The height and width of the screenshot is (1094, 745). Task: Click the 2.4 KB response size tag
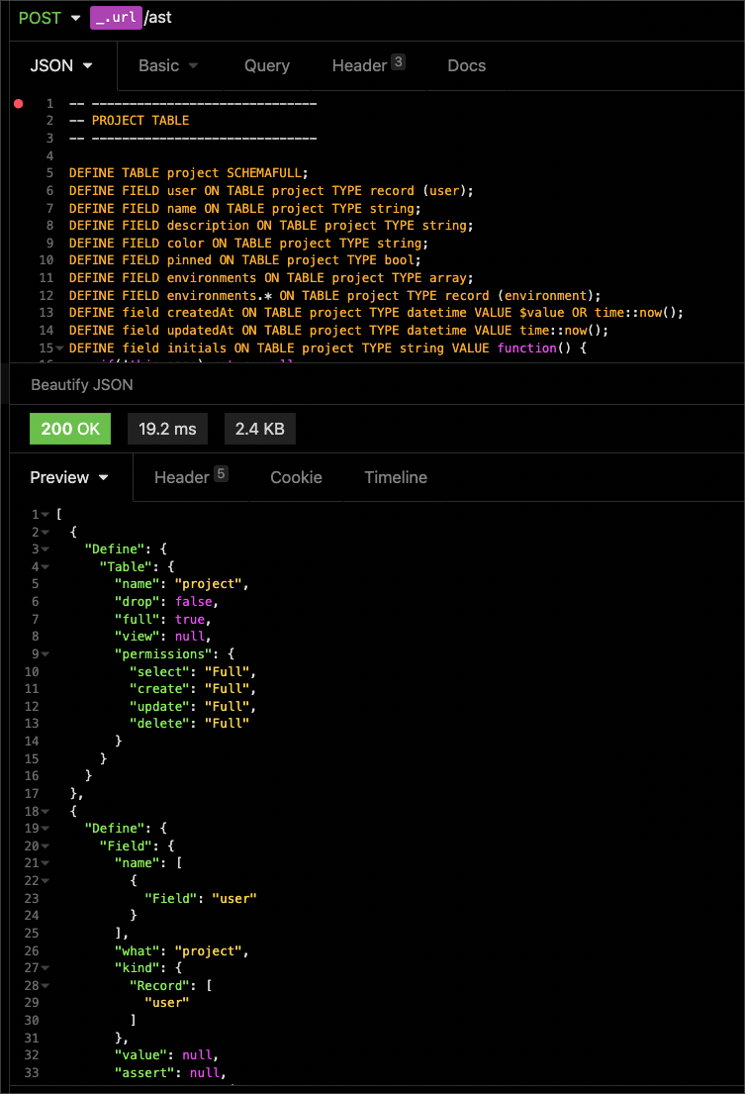coord(260,429)
